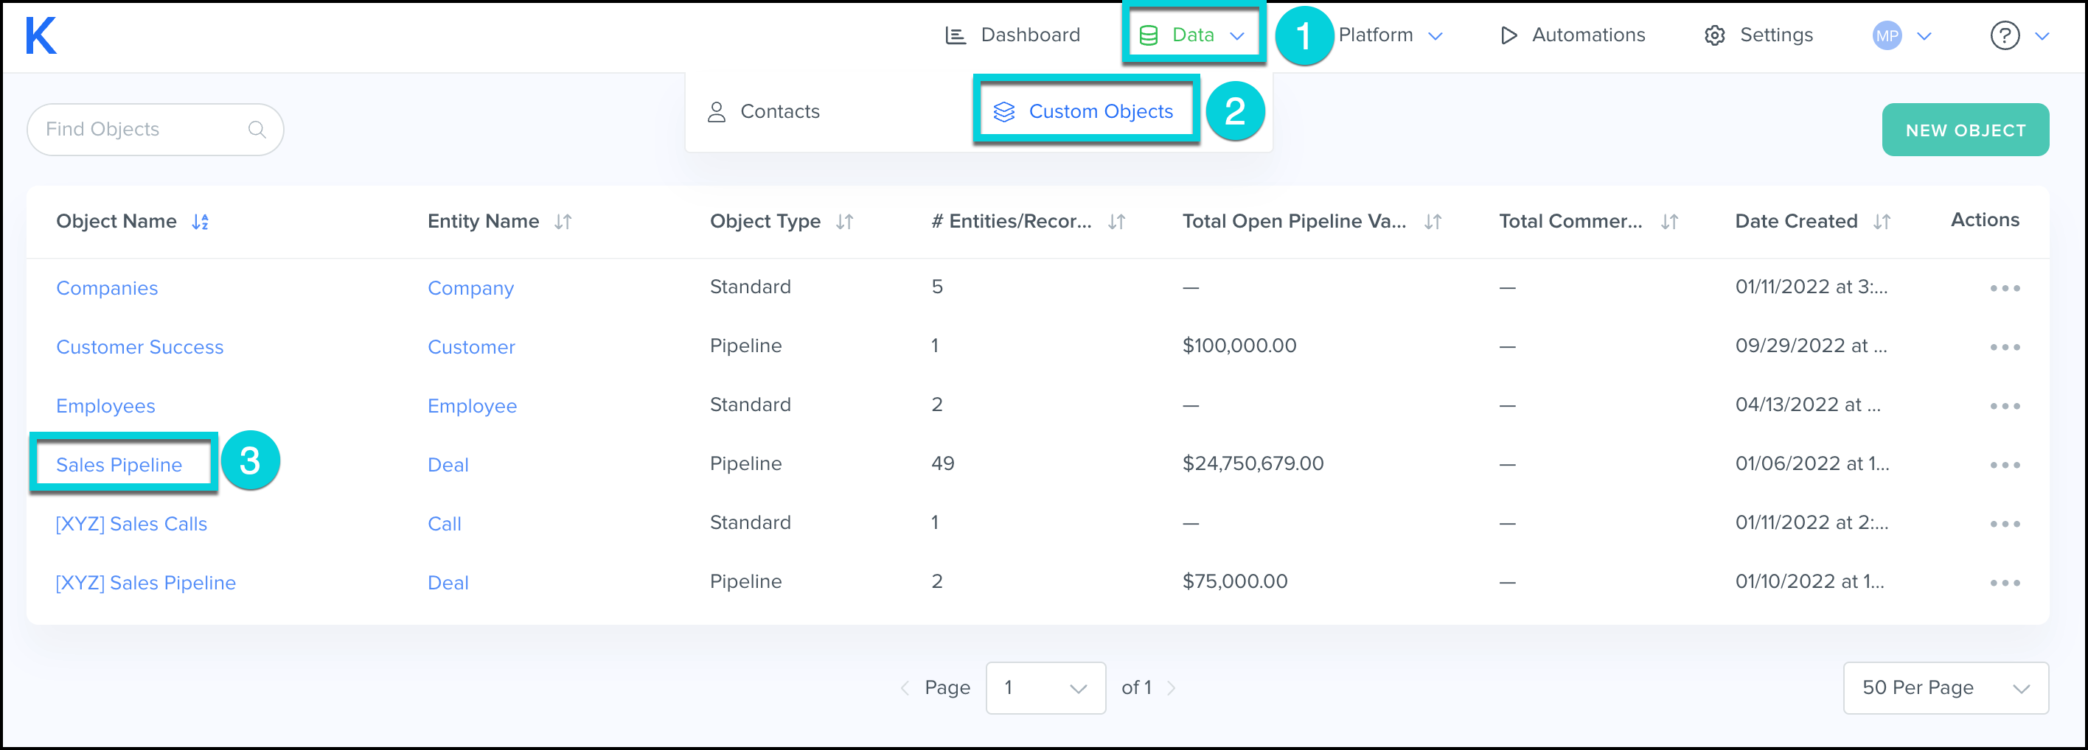Sort by Object Name column icon
This screenshot has width=2088, height=750.
coord(201,222)
